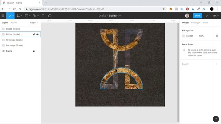Select the Frame tool
The height and width of the screenshot is (124, 221).
pos(18,16)
